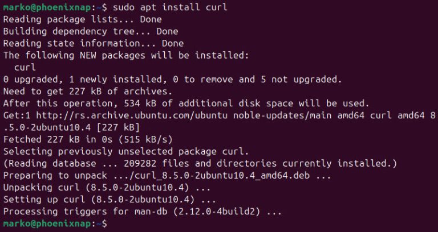Click the "Reading database ... 209282 files" line

200,164
